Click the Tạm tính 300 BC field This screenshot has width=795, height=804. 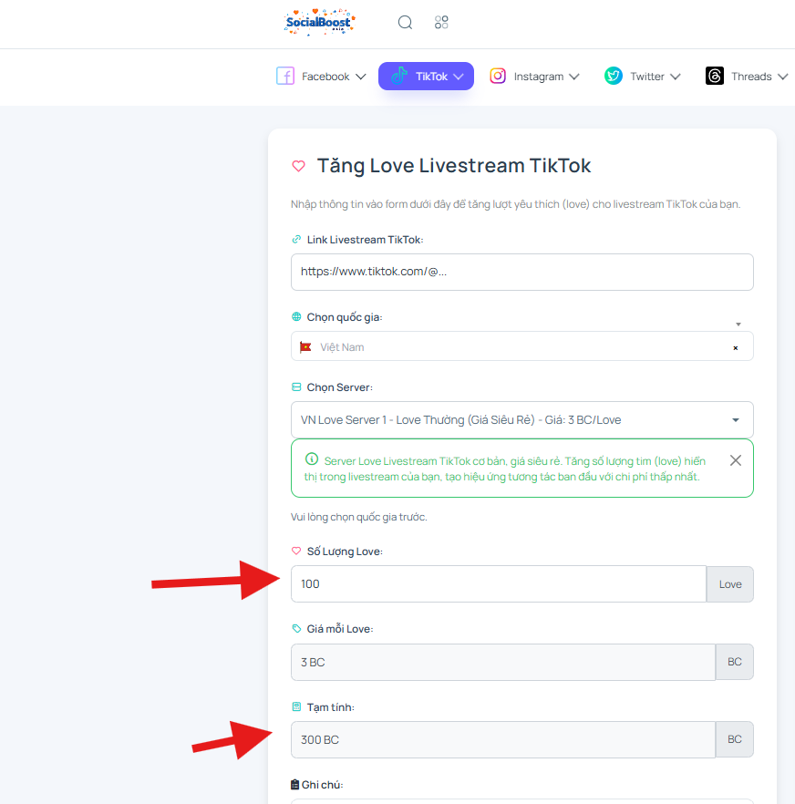click(x=503, y=739)
